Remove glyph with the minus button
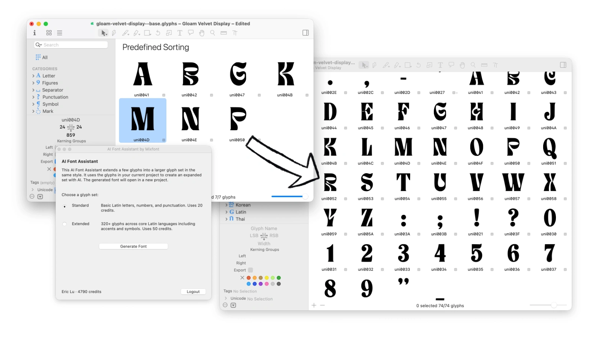 click(322, 305)
